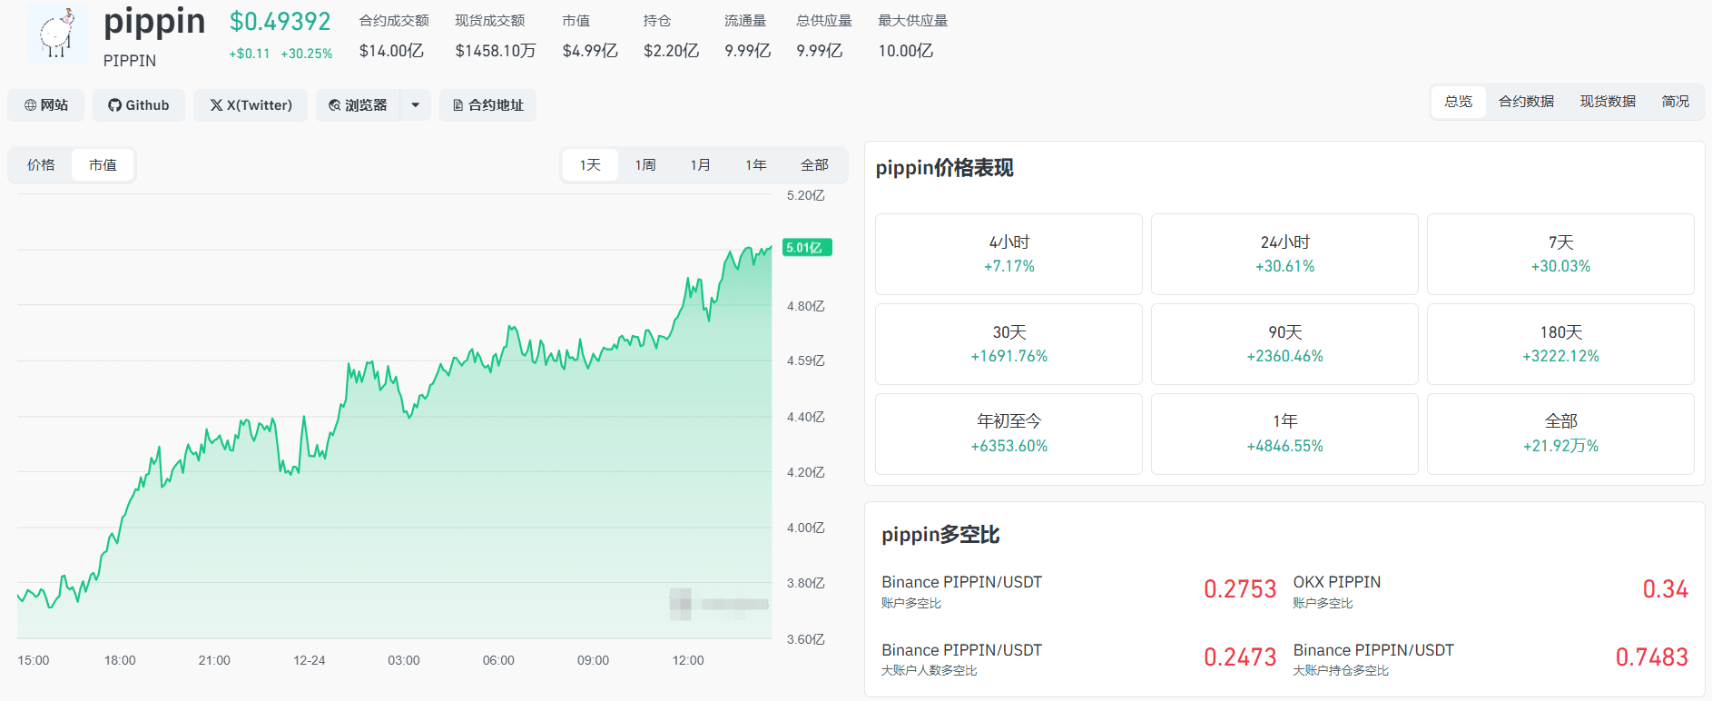Expand the dropdown arrow next to 浏览器

point(416,105)
